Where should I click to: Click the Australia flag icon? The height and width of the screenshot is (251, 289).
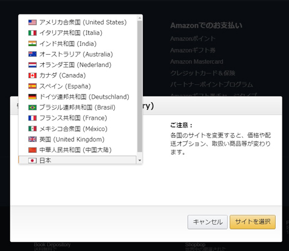[33, 54]
